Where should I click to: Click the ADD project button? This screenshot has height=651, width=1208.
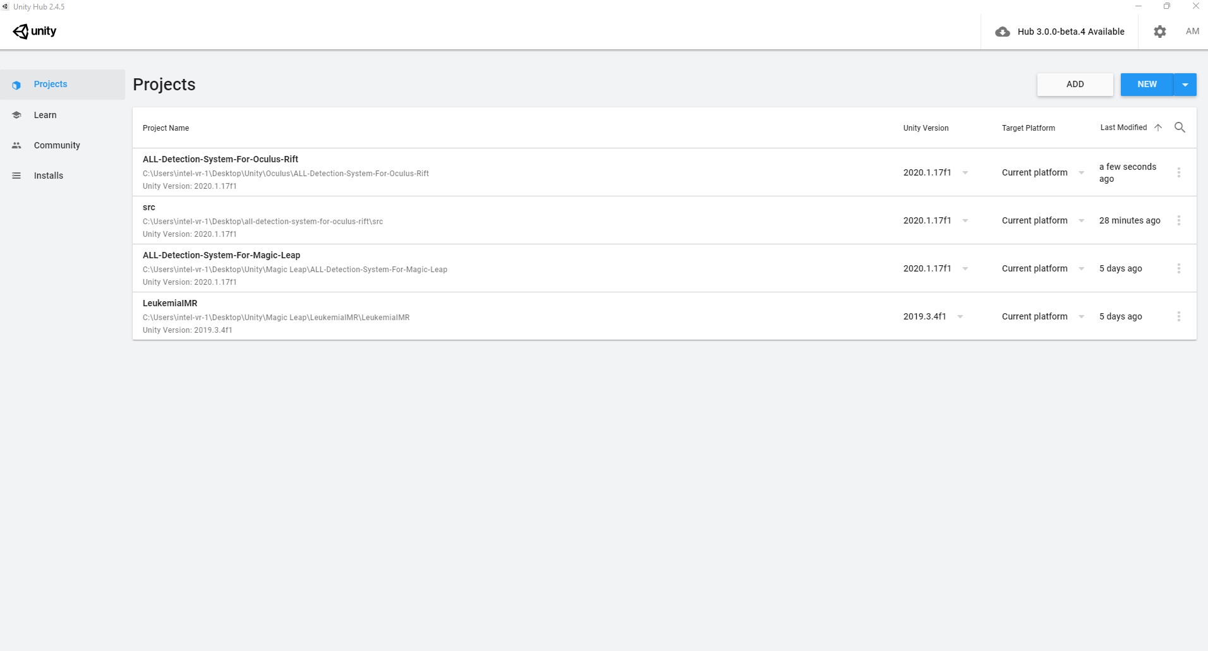(x=1075, y=85)
